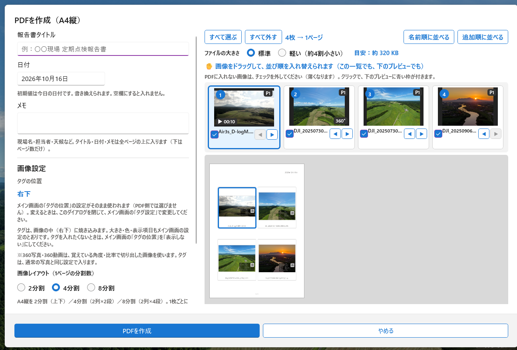Uncheck the DJI_20250906 image checkbox
This screenshot has width=517, height=350.
coord(438,134)
